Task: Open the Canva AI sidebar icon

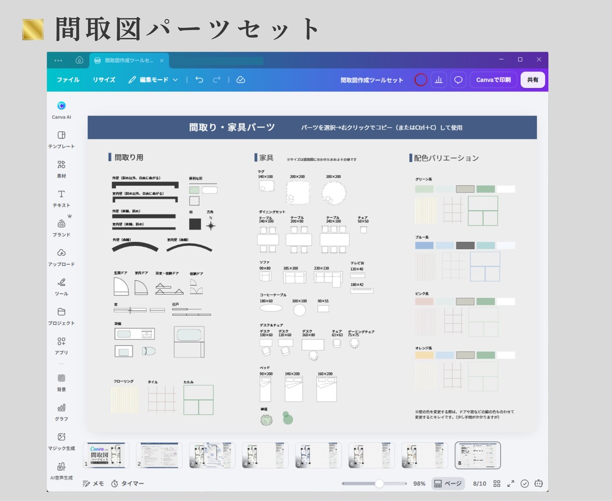Action: (x=61, y=110)
